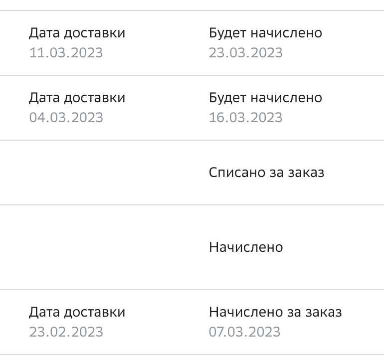The image size is (384, 361).
Task: Select the Дата доставки label above 04.03.2023
Action: (77, 97)
